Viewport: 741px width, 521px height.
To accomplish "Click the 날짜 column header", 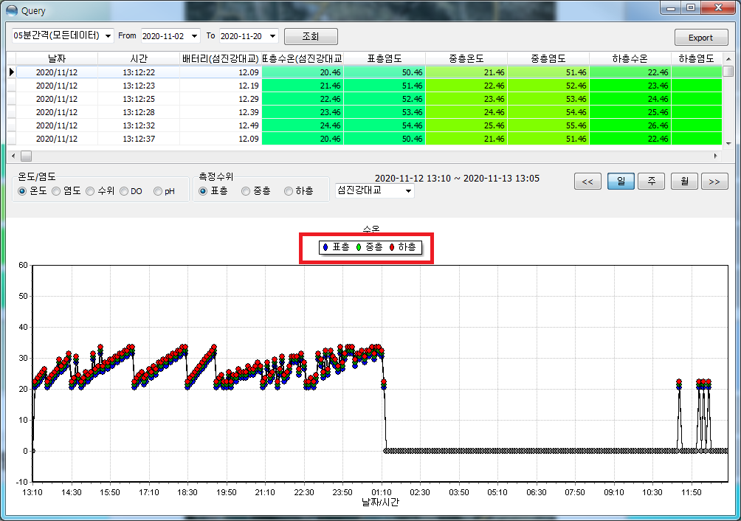I will point(57,58).
